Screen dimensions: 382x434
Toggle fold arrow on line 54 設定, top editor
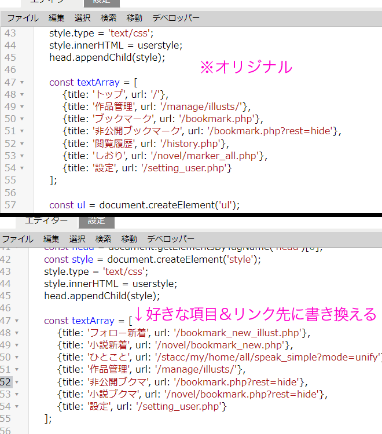22,168
